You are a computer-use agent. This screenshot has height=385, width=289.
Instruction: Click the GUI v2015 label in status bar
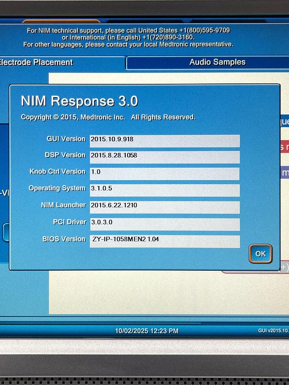tap(273, 331)
